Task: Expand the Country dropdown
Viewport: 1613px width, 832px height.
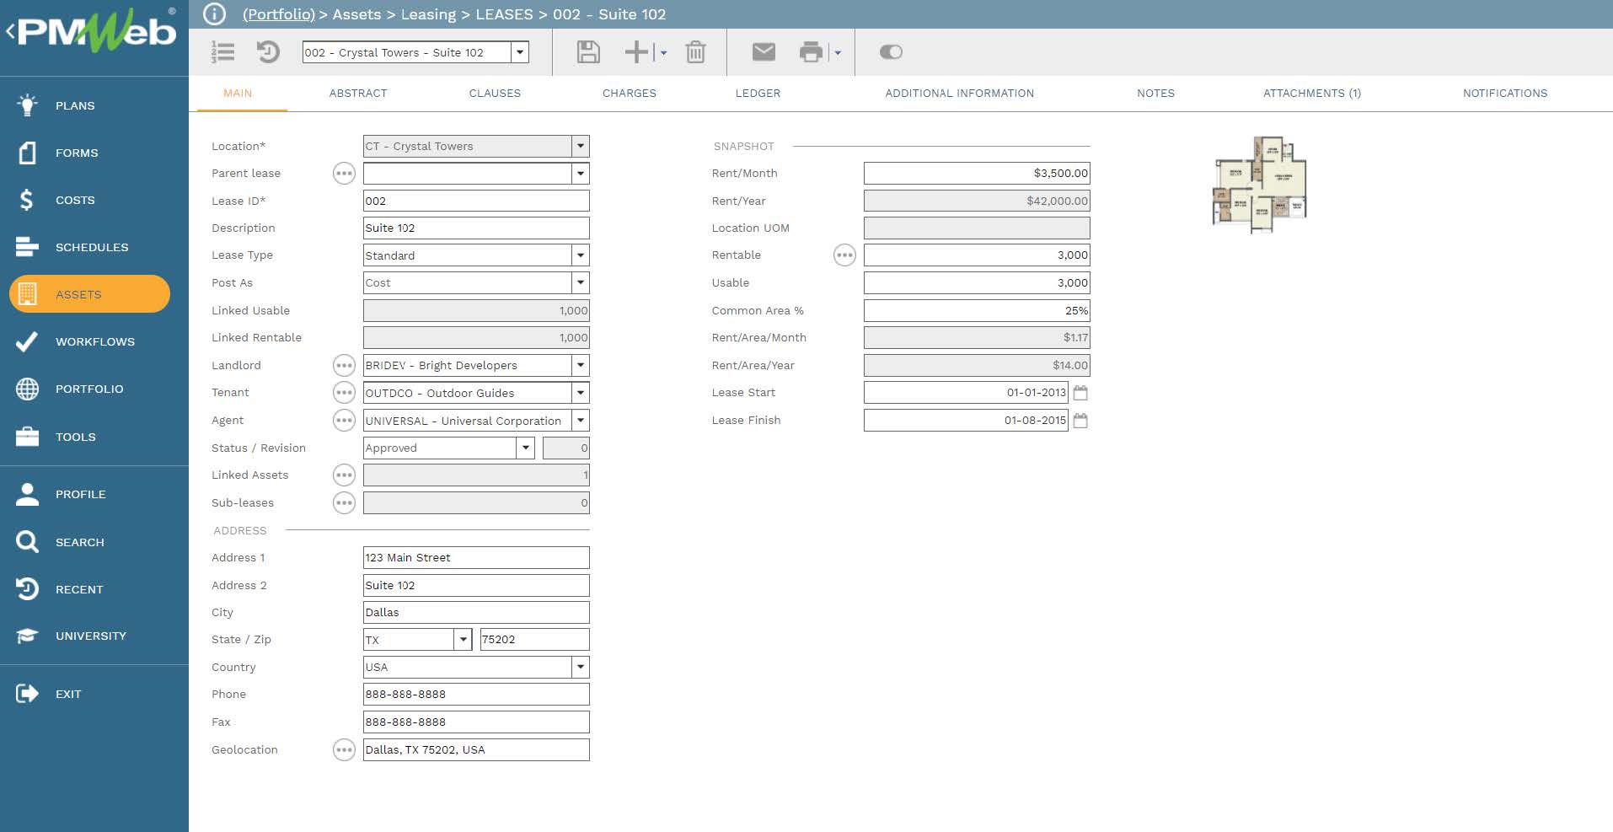Action: pyautogui.click(x=580, y=667)
